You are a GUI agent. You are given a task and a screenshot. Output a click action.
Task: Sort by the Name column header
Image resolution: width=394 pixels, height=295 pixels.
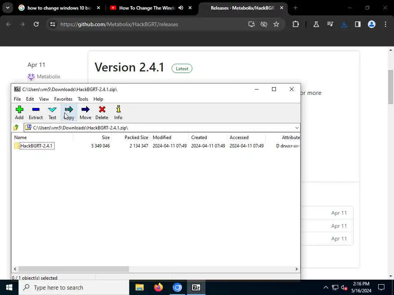tap(42, 138)
